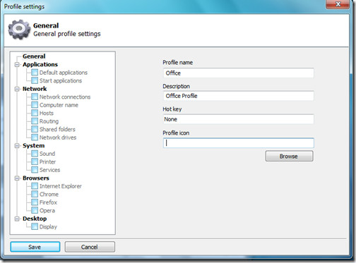
Task: Open Shared folders text entry
Action: (57, 129)
